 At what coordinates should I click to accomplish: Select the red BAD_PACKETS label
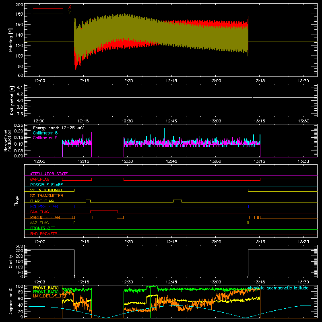point(44,233)
